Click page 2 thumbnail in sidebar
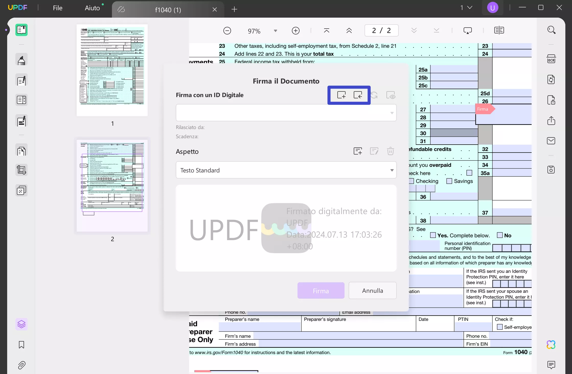This screenshot has height=374, width=572. 112,186
